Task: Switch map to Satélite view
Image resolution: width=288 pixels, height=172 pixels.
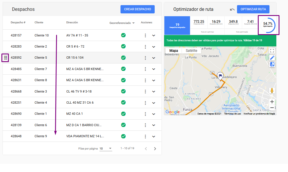Action: [191, 51]
